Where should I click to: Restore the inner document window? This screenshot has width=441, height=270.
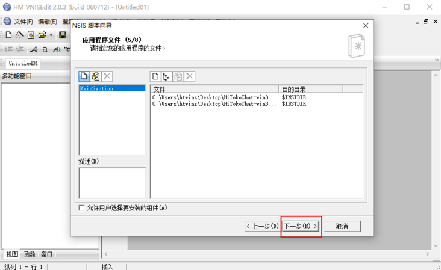point(426,22)
